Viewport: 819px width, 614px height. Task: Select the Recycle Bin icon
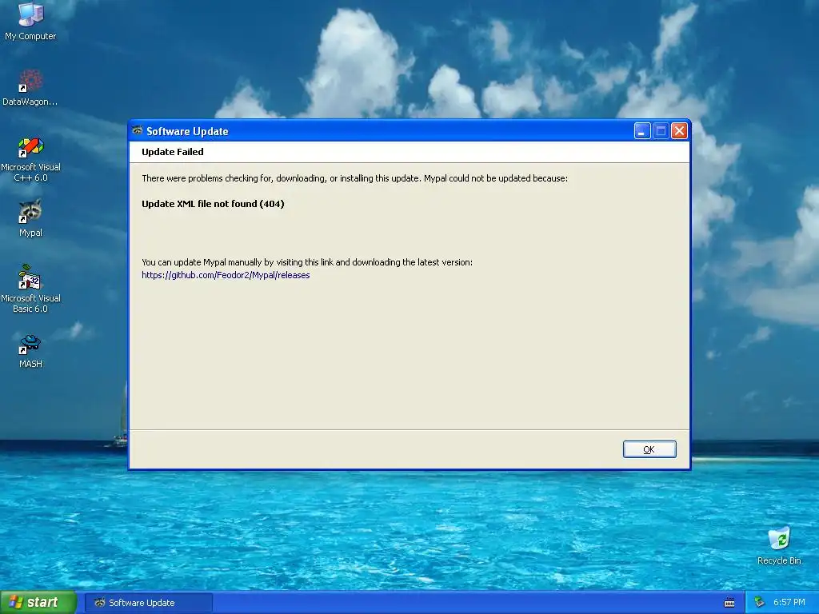coord(779,546)
